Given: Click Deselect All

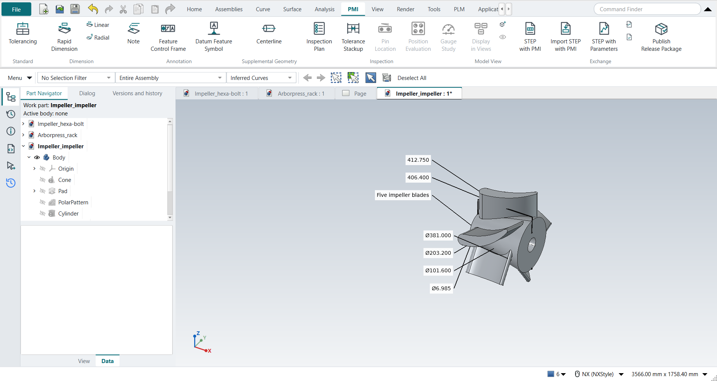Looking at the screenshot, I should [x=412, y=78].
